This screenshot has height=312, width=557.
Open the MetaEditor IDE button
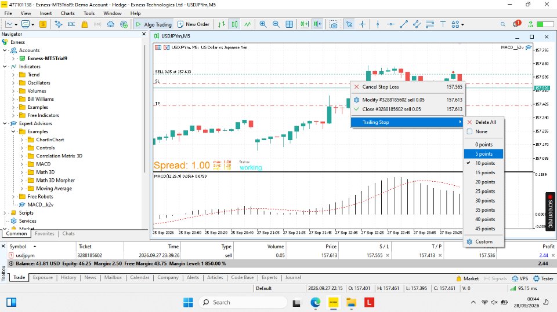71,24
